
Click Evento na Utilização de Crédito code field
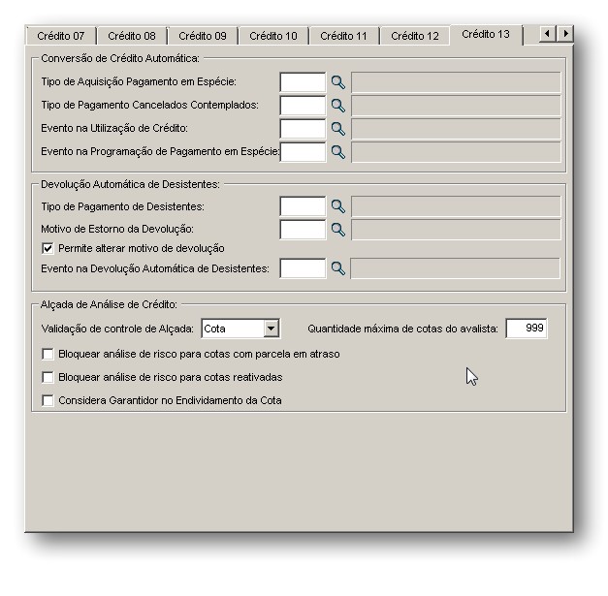pos(303,129)
